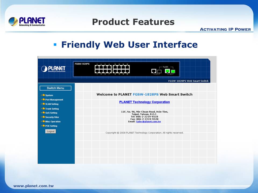Click the Misc Operation folder icon

(x=44, y=121)
